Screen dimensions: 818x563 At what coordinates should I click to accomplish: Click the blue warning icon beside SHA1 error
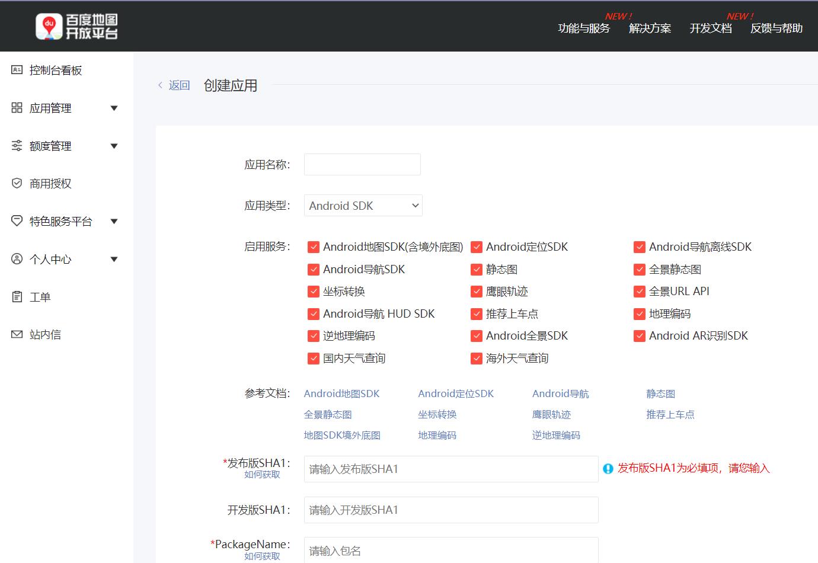tap(608, 469)
